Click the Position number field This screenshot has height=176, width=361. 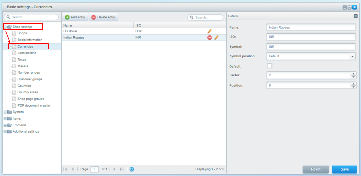(309, 85)
